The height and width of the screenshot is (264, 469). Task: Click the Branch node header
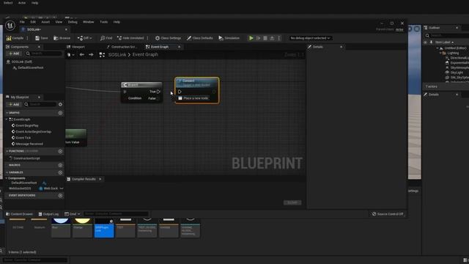click(141, 85)
